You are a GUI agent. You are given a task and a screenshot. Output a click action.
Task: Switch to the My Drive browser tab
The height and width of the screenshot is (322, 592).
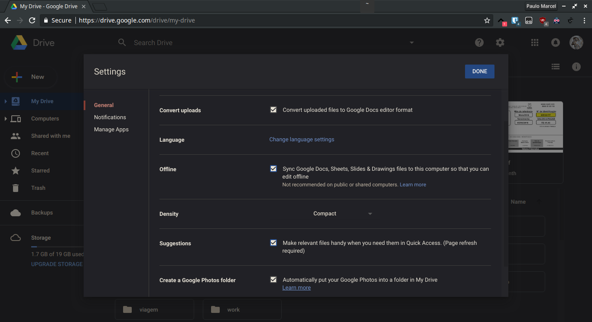[49, 7]
